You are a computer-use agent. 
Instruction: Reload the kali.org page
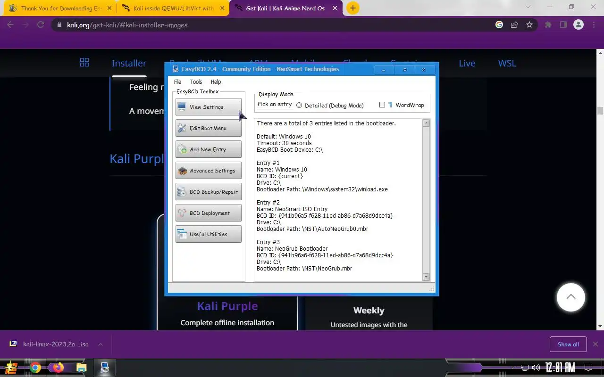click(41, 25)
